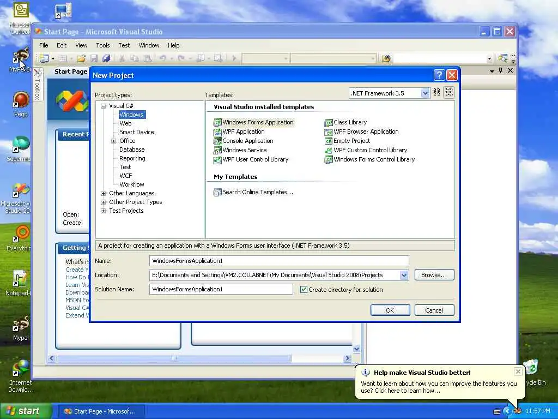Click Help make Visual Studio better balloon
This screenshot has height=419, width=558.
coord(439,381)
